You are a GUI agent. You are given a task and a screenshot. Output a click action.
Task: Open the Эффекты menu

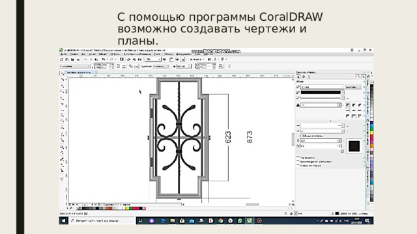(115, 54)
